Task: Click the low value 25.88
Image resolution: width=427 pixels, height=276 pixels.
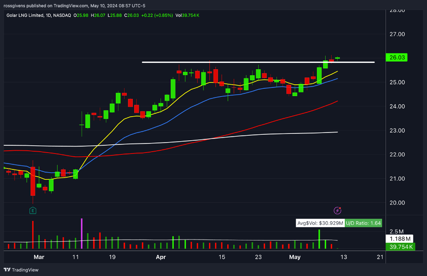Action: pos(116,15)
